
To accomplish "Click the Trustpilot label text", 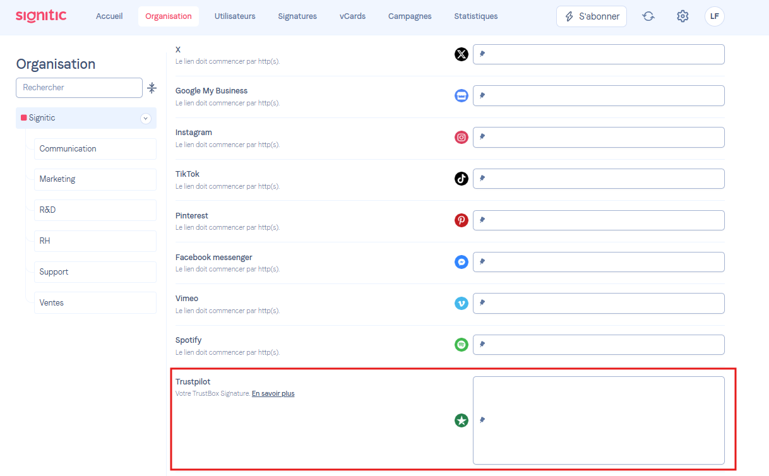I will (193, 382).
